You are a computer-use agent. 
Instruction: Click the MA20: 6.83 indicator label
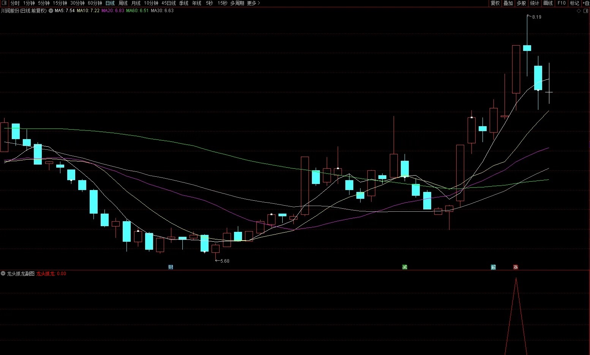[x=113, y=11]
